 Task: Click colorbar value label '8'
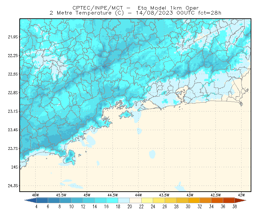pos(60,207)
